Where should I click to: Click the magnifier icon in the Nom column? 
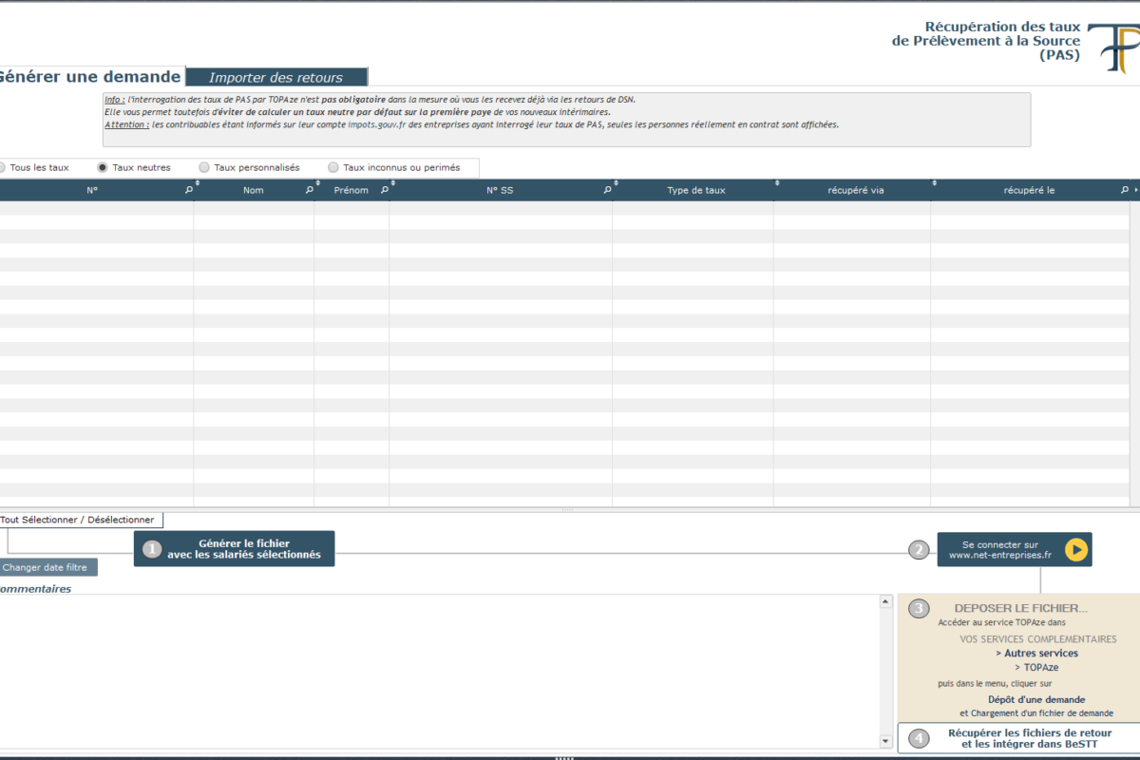coord(309,191)
